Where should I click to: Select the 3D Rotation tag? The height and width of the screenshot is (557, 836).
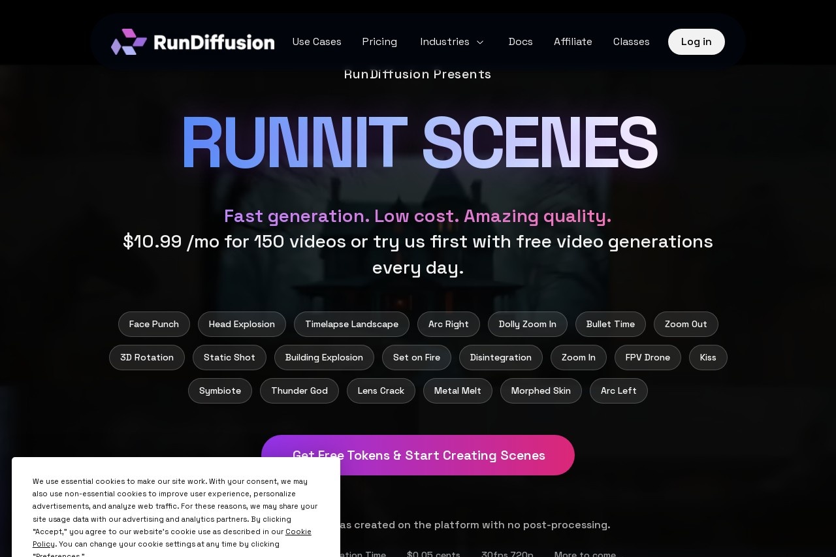point(147,357)
